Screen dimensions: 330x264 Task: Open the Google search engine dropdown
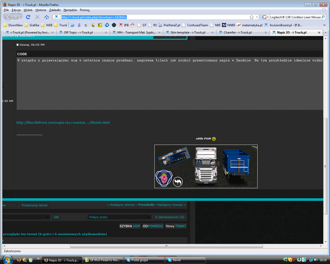coord(265,17)
